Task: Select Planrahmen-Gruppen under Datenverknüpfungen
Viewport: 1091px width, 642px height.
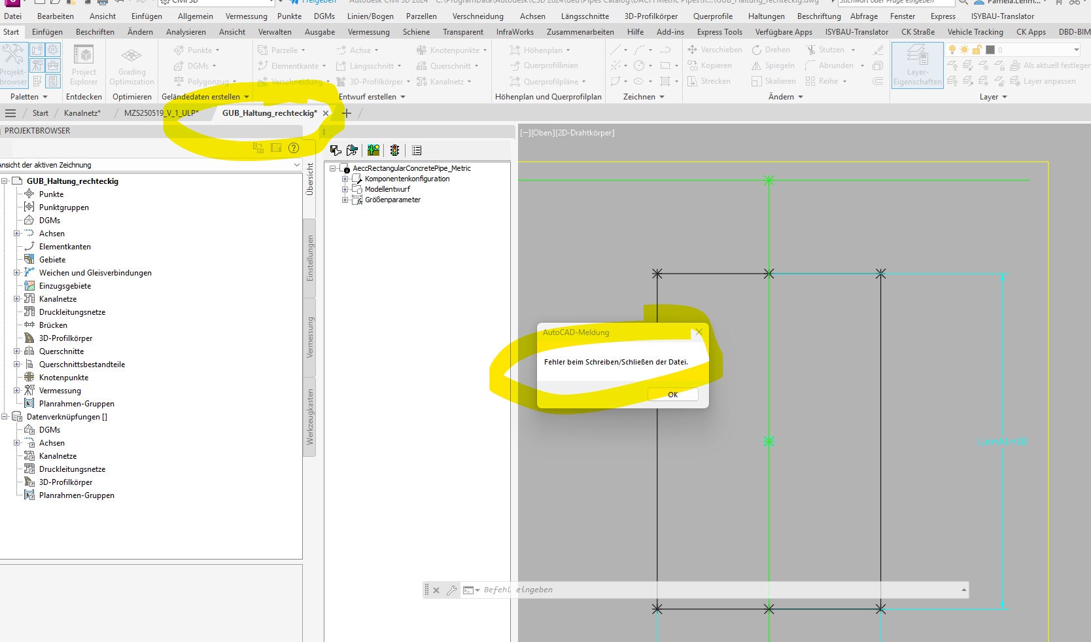Action: pyautogui.click(x=77, y=495)
